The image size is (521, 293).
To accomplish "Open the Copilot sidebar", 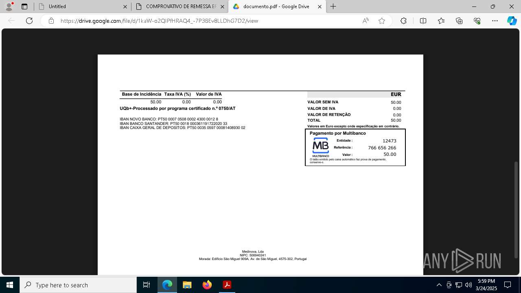I will (x=512, y=21).
